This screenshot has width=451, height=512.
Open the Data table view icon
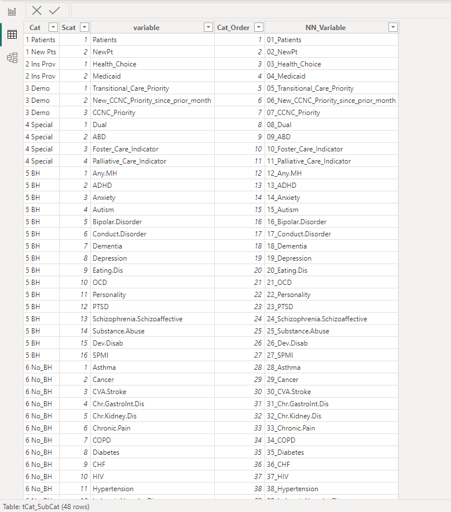pyautogui.click(x=12, y=34)
